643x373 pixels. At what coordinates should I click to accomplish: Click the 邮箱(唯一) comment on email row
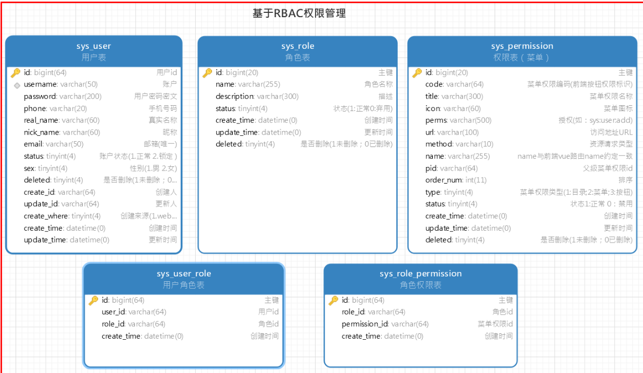point(160,144)
